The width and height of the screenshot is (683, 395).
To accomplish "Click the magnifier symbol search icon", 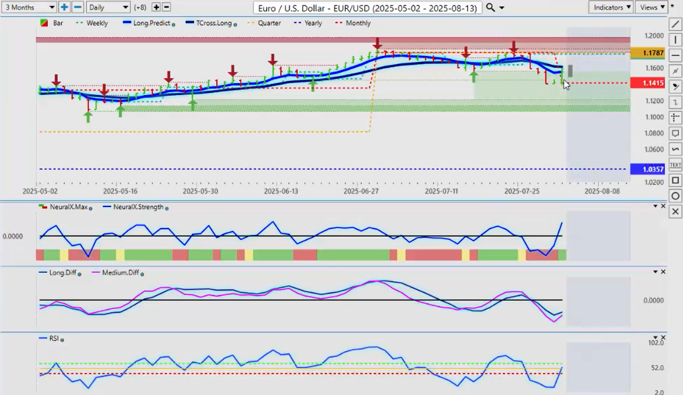I will pyautogui.click(x=491, y=7).
